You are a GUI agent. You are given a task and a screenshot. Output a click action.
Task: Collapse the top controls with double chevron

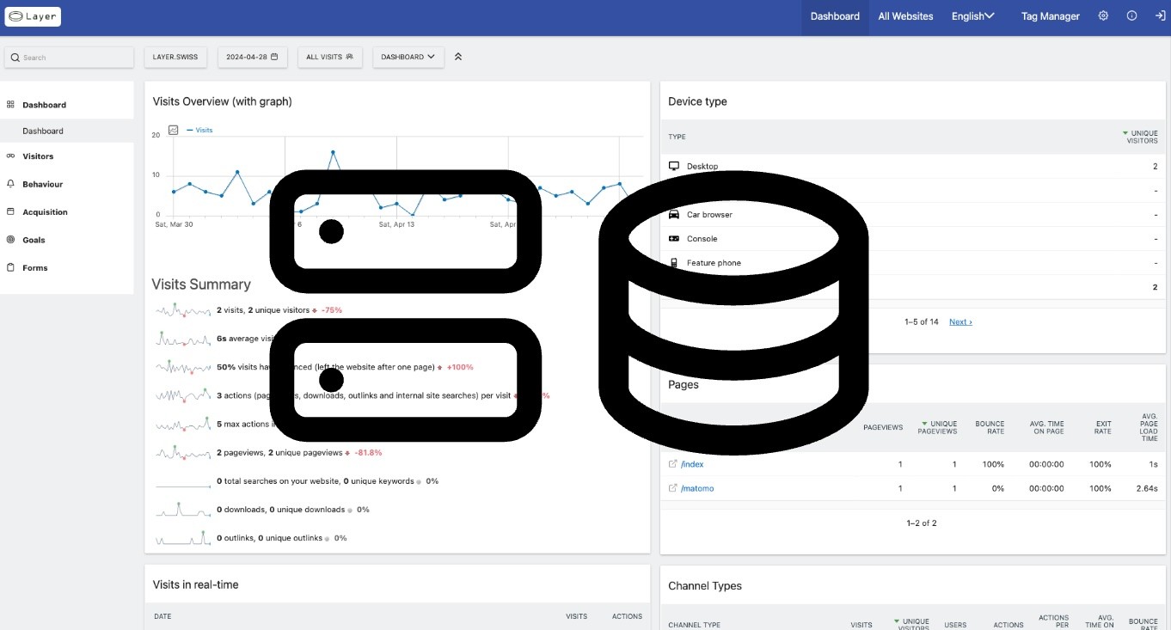[x=458, y=57]
